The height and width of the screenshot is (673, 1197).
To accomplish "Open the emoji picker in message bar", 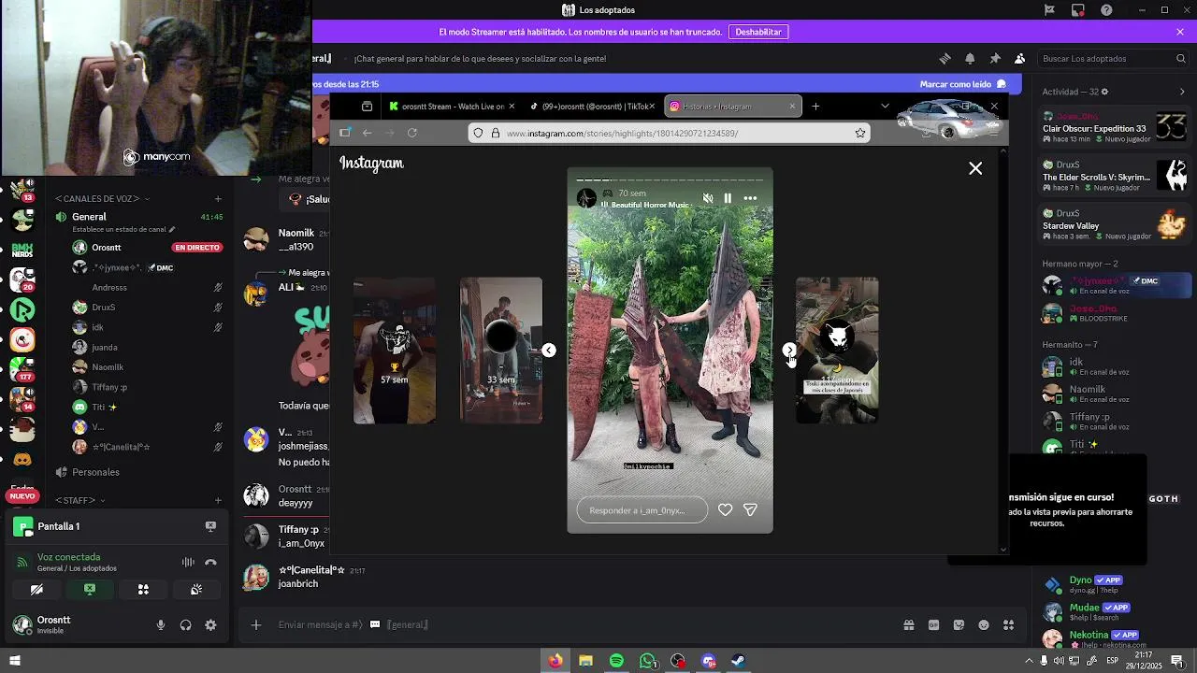I will point(984,625).
